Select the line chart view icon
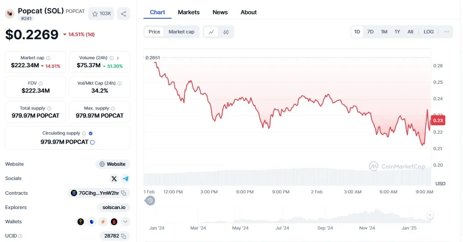Screen dimensions: 463x242 click(x=211, y=32)
